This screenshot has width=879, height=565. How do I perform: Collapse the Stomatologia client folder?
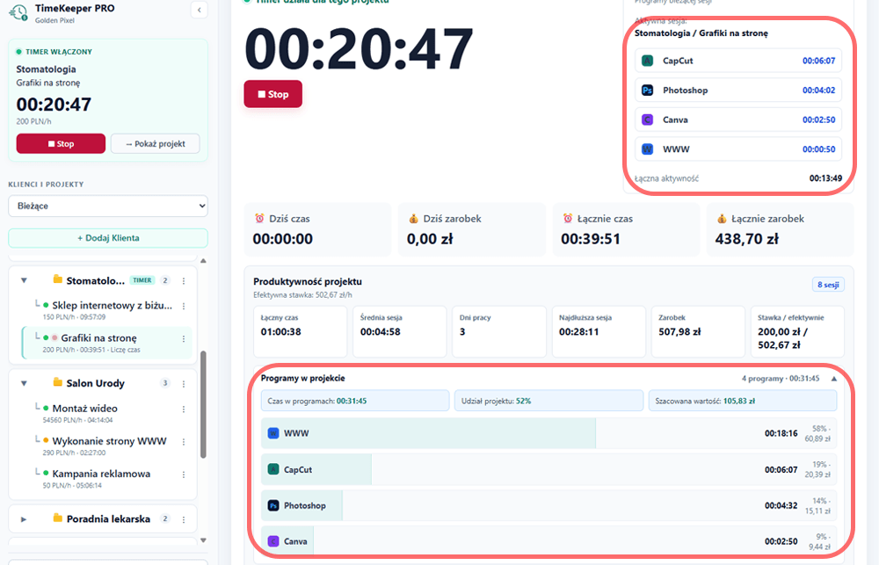pos(24,280)
